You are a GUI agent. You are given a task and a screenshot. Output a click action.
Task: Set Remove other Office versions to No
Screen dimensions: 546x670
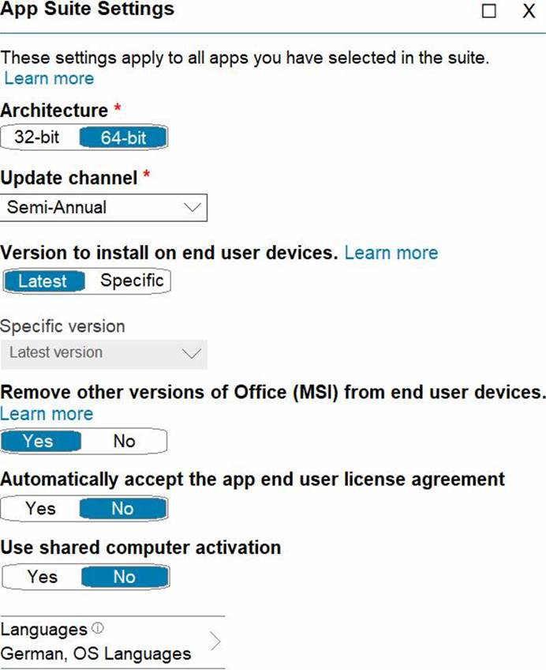pos(124,441)
